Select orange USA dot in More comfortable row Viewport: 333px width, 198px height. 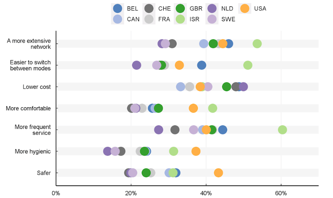[193, 108]
